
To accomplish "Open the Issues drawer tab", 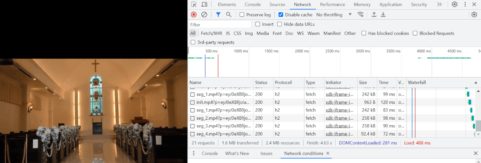I will tap(266, 153).
